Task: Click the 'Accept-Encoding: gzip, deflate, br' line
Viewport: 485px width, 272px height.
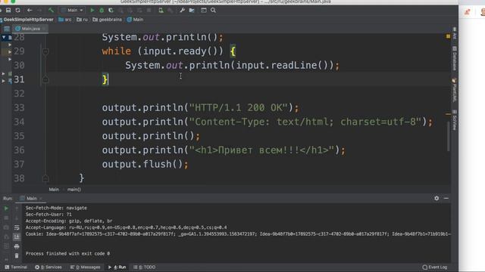Action: pyautogui.click(x=69, y=221)
